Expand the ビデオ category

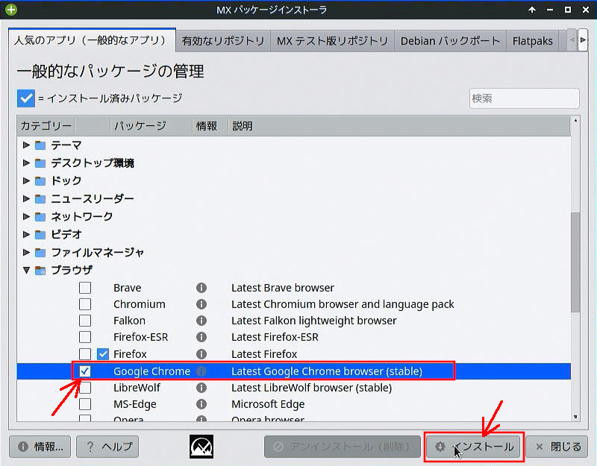(26, 234)
